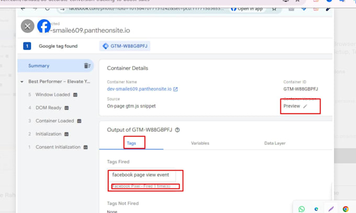The height and width of the screenshot is (213, 356).
Task: Open the dev-smaile609.pantheonsite.io container link
Action: [139, 89]
